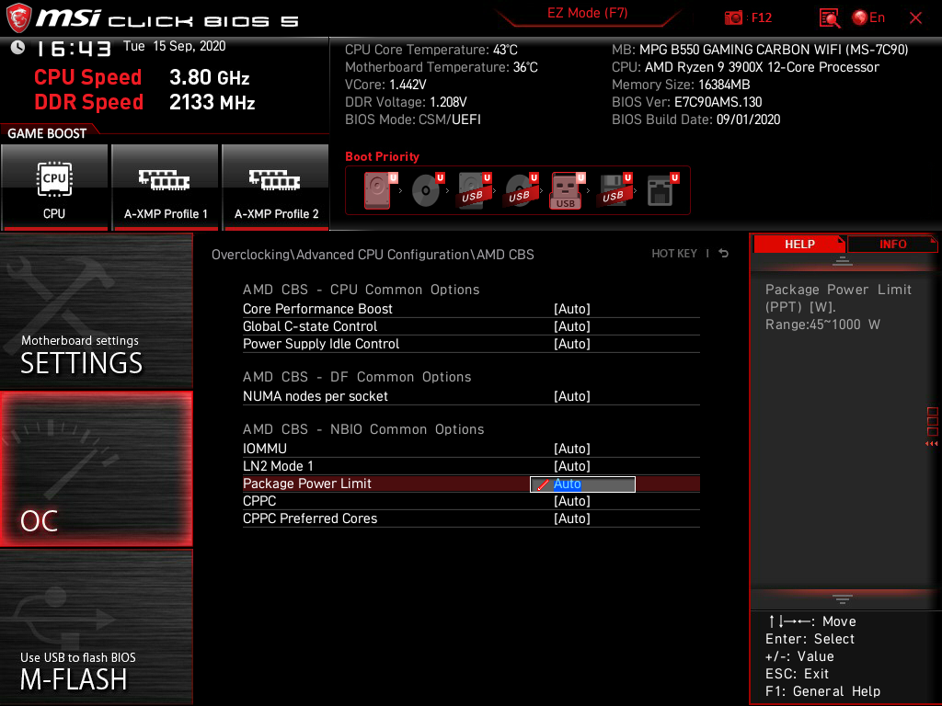Collapse help panel using bottom grip handle
Screen dimensions: 942x706
click(843, 599)
